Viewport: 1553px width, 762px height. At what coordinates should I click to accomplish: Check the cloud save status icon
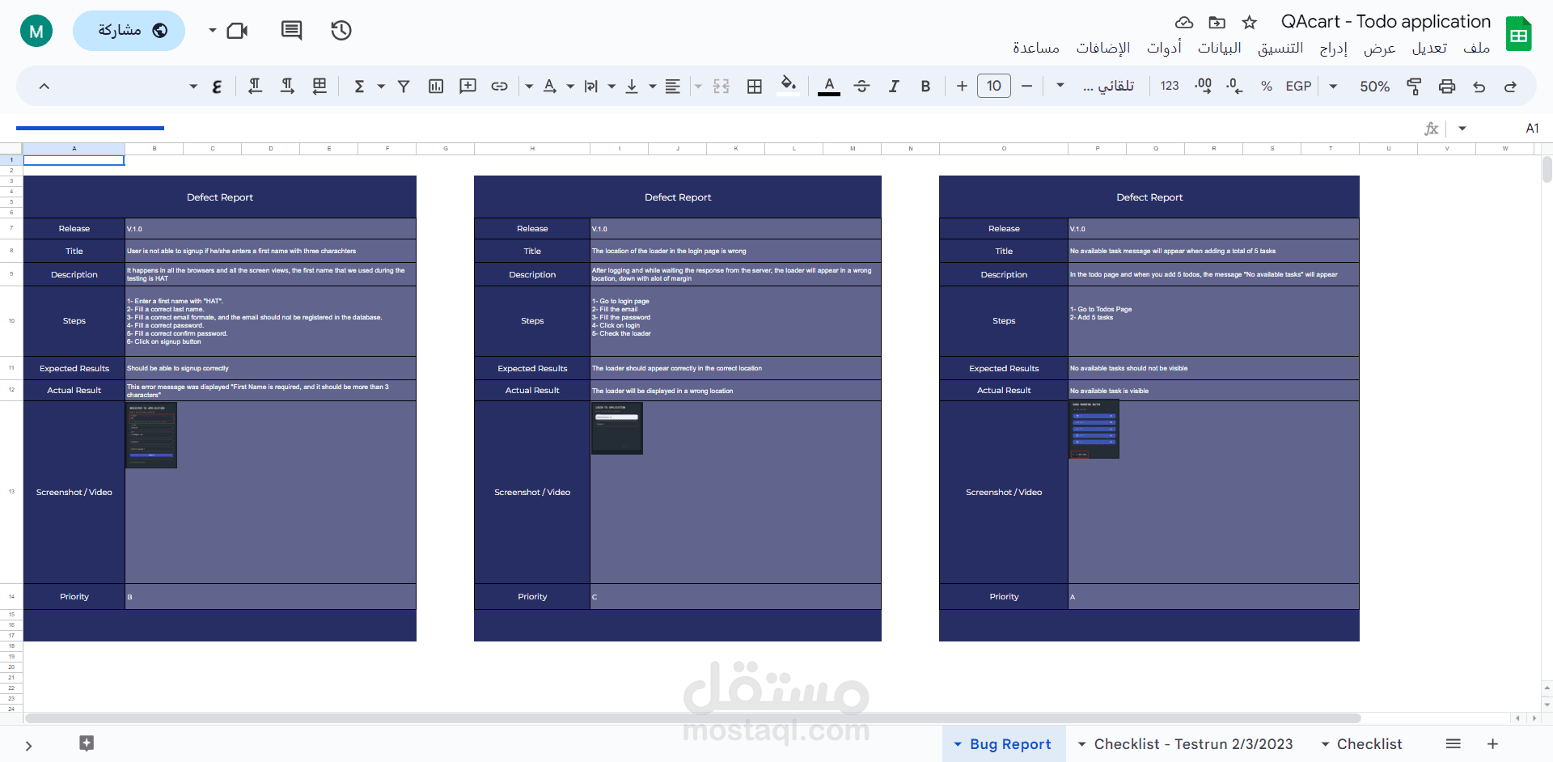coord(1184,23)
